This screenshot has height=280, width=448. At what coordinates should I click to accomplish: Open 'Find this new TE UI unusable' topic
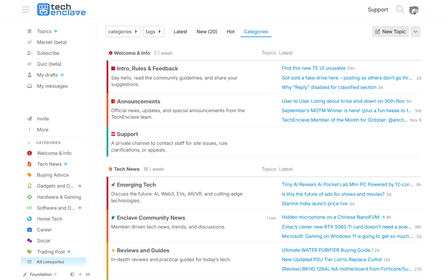[x=313, y=68]
